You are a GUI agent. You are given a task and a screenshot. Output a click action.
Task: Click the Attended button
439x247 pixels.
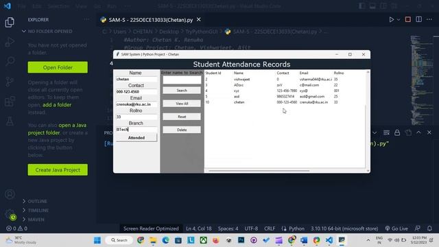pyautogui.click(x=137, y=138)
